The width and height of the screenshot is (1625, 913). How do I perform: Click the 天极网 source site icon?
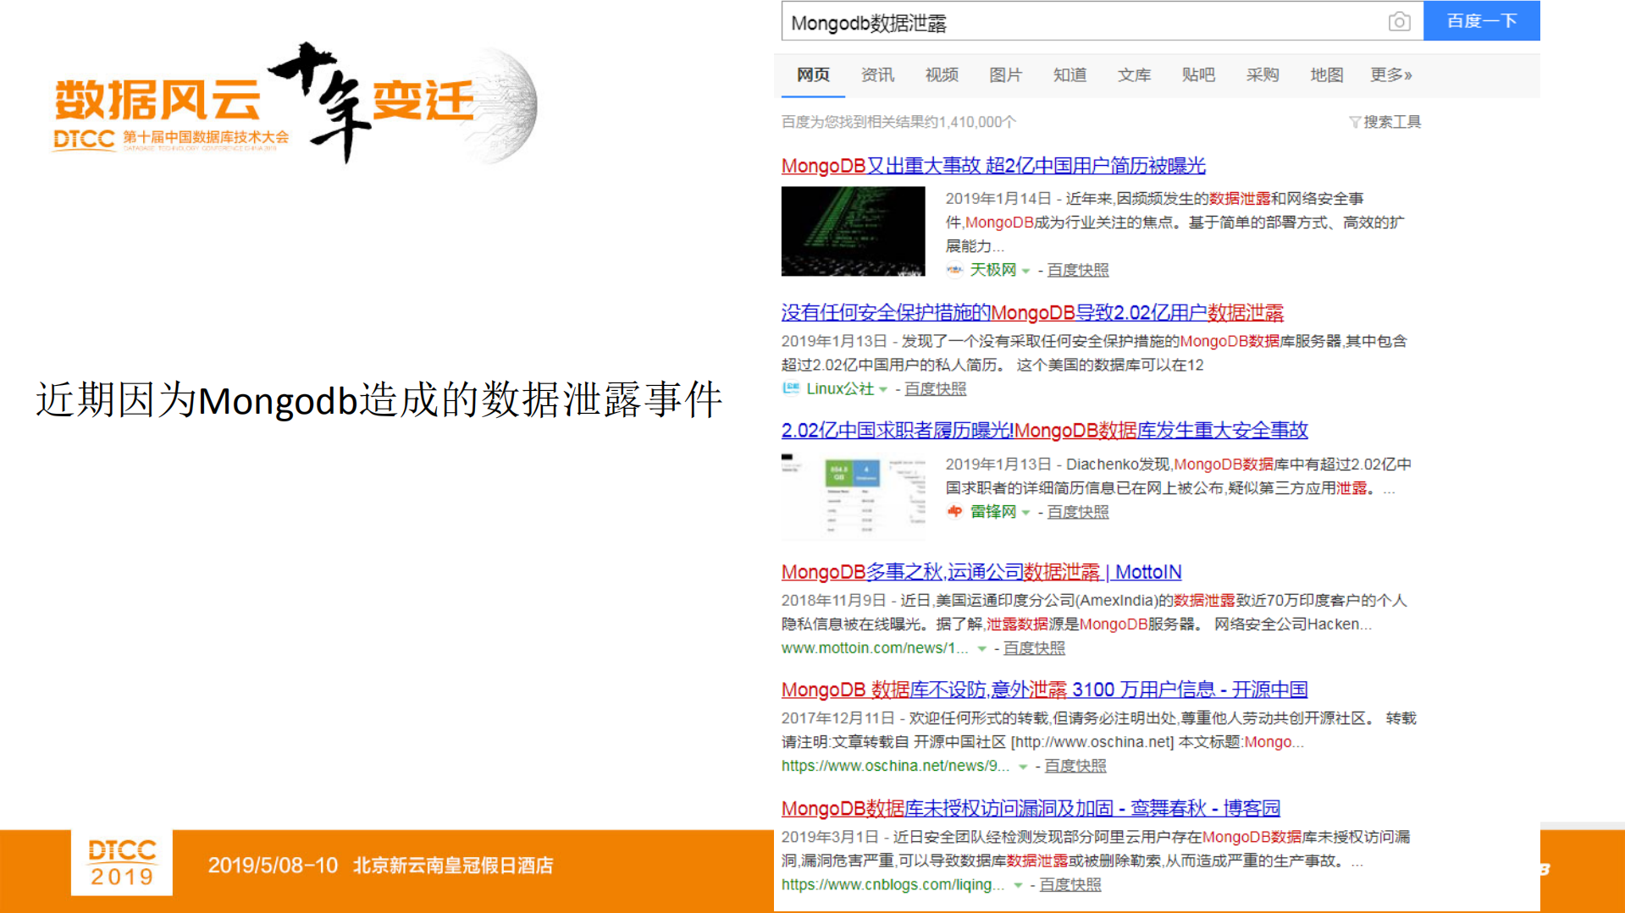[956, 269]
